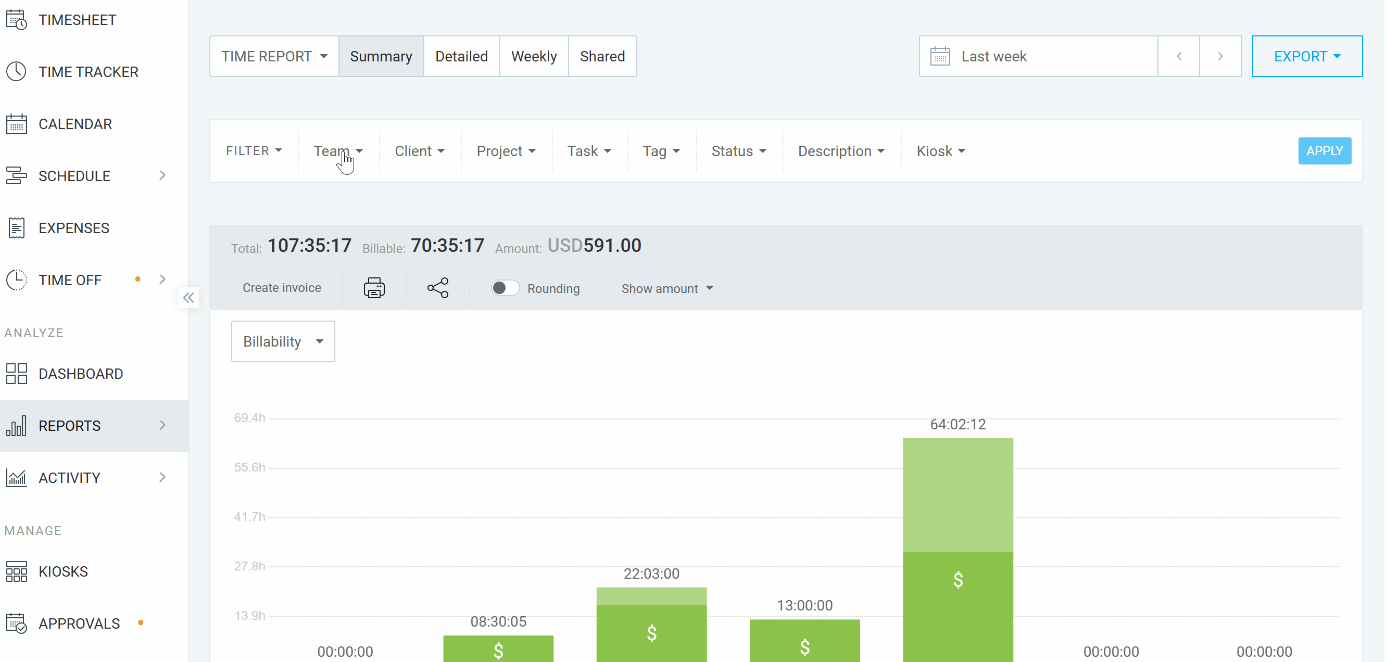Screen dimensions: 1386x662
Task: Expand the Schedule submenu chevron
Action: coord(162,175)
